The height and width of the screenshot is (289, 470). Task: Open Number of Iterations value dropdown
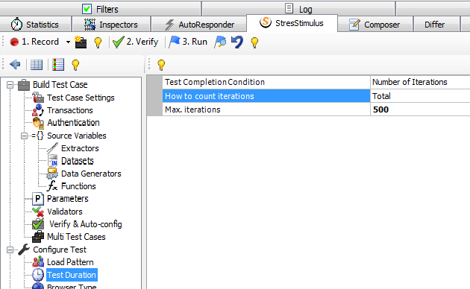420,82
